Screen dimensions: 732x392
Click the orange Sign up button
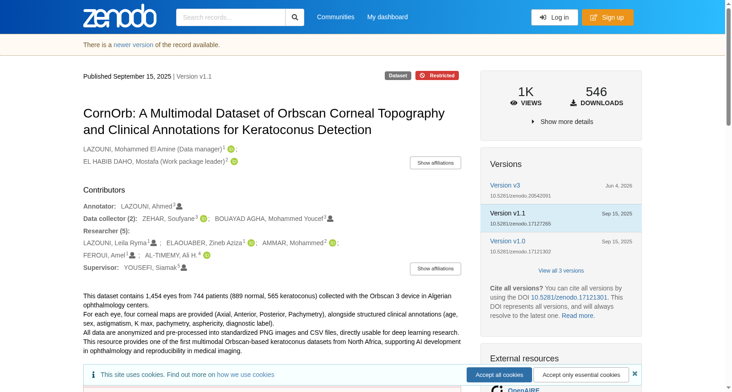(608, 17)
